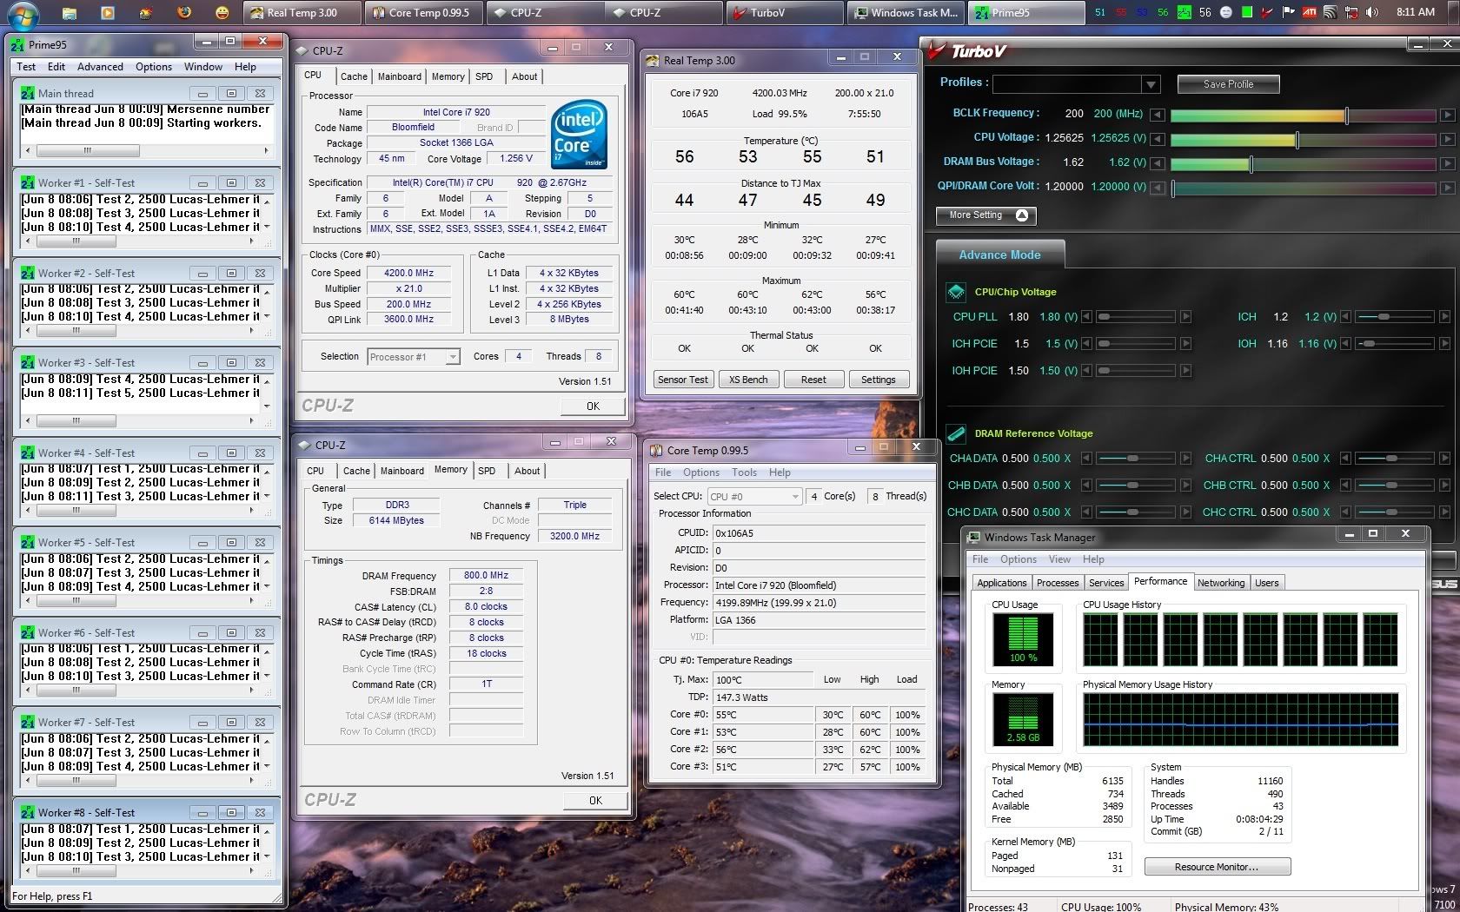Open the About tab in the top CPU-Z window
Viewport: 1460px width, 912px height.
tap(524, 76)
